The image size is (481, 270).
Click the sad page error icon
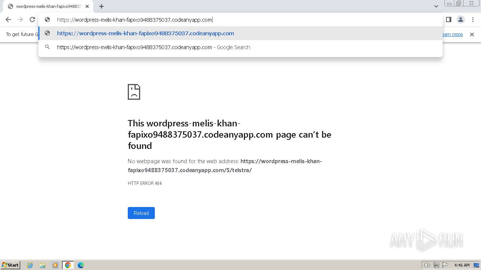tap(134, 92)
